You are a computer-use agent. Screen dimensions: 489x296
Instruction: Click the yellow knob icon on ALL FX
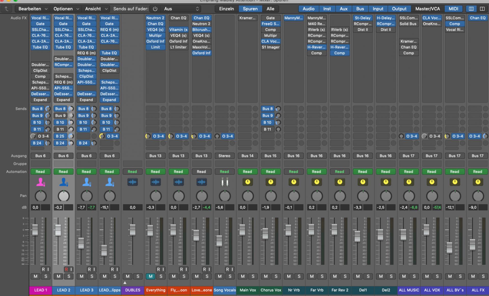(x=478, y=182)
